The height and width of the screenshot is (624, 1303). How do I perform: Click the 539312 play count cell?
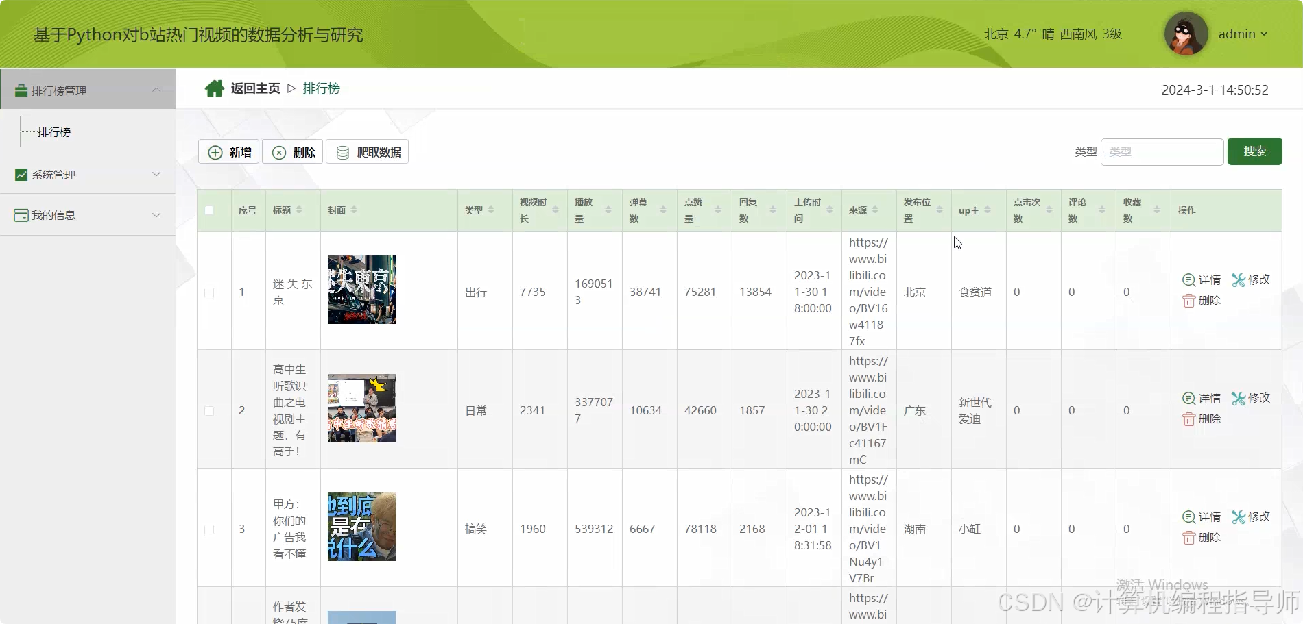[594, 529]
